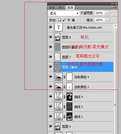Hide the 曲线 2 layer
This screenshot has height=134, width=121.
pos(50,116)
